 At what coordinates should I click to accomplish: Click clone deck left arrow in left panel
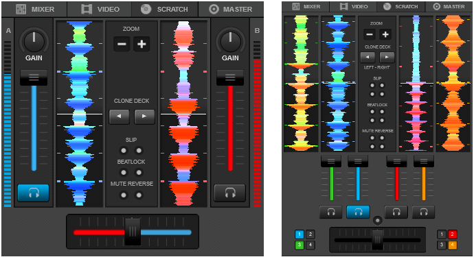[119, 116]
